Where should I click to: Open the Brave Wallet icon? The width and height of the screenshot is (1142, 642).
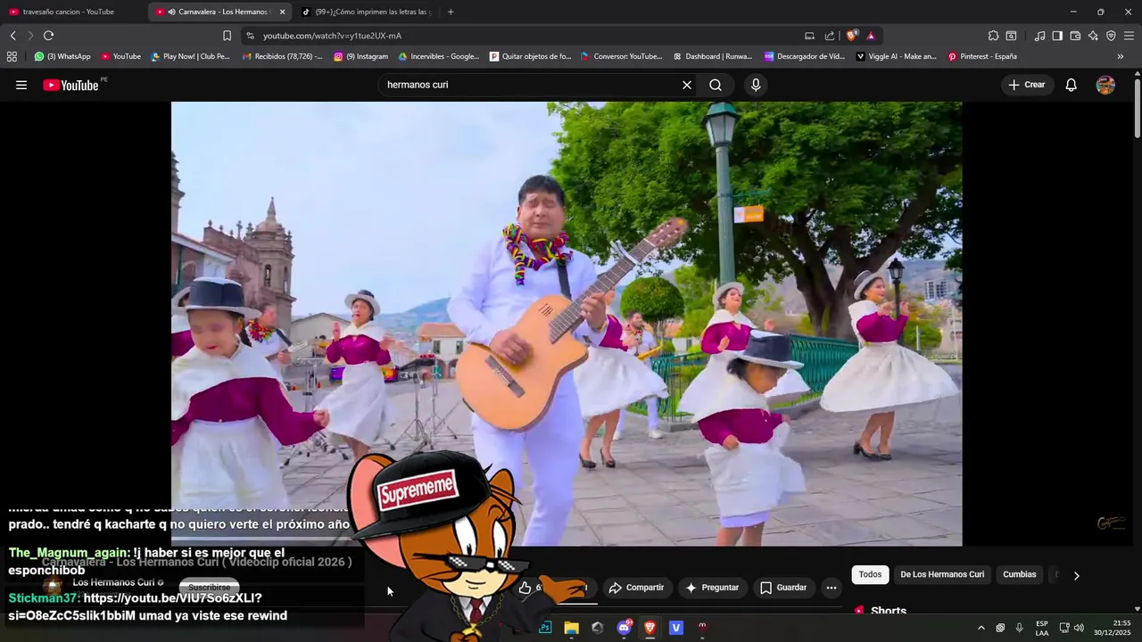1075,36
